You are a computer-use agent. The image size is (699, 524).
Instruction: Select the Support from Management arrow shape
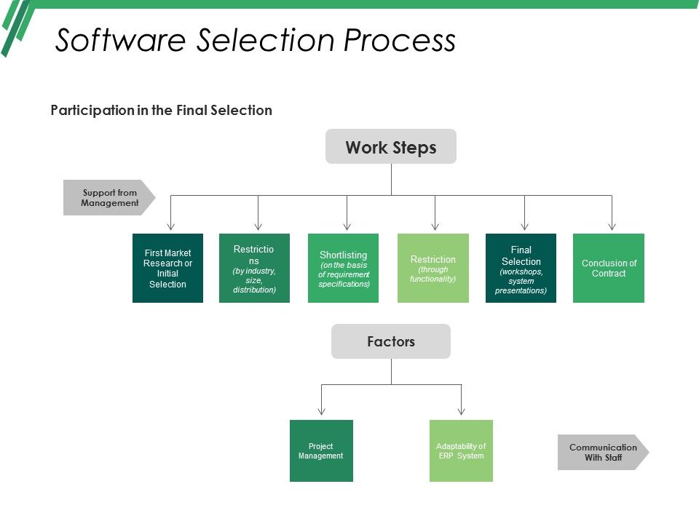pos(109,198)
